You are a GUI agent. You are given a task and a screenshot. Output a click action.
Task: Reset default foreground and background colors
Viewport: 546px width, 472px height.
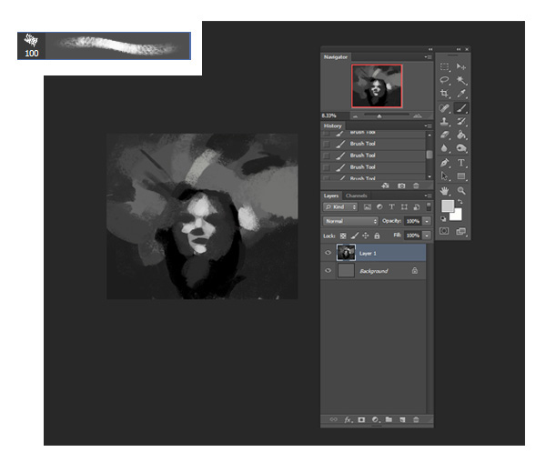443,219
